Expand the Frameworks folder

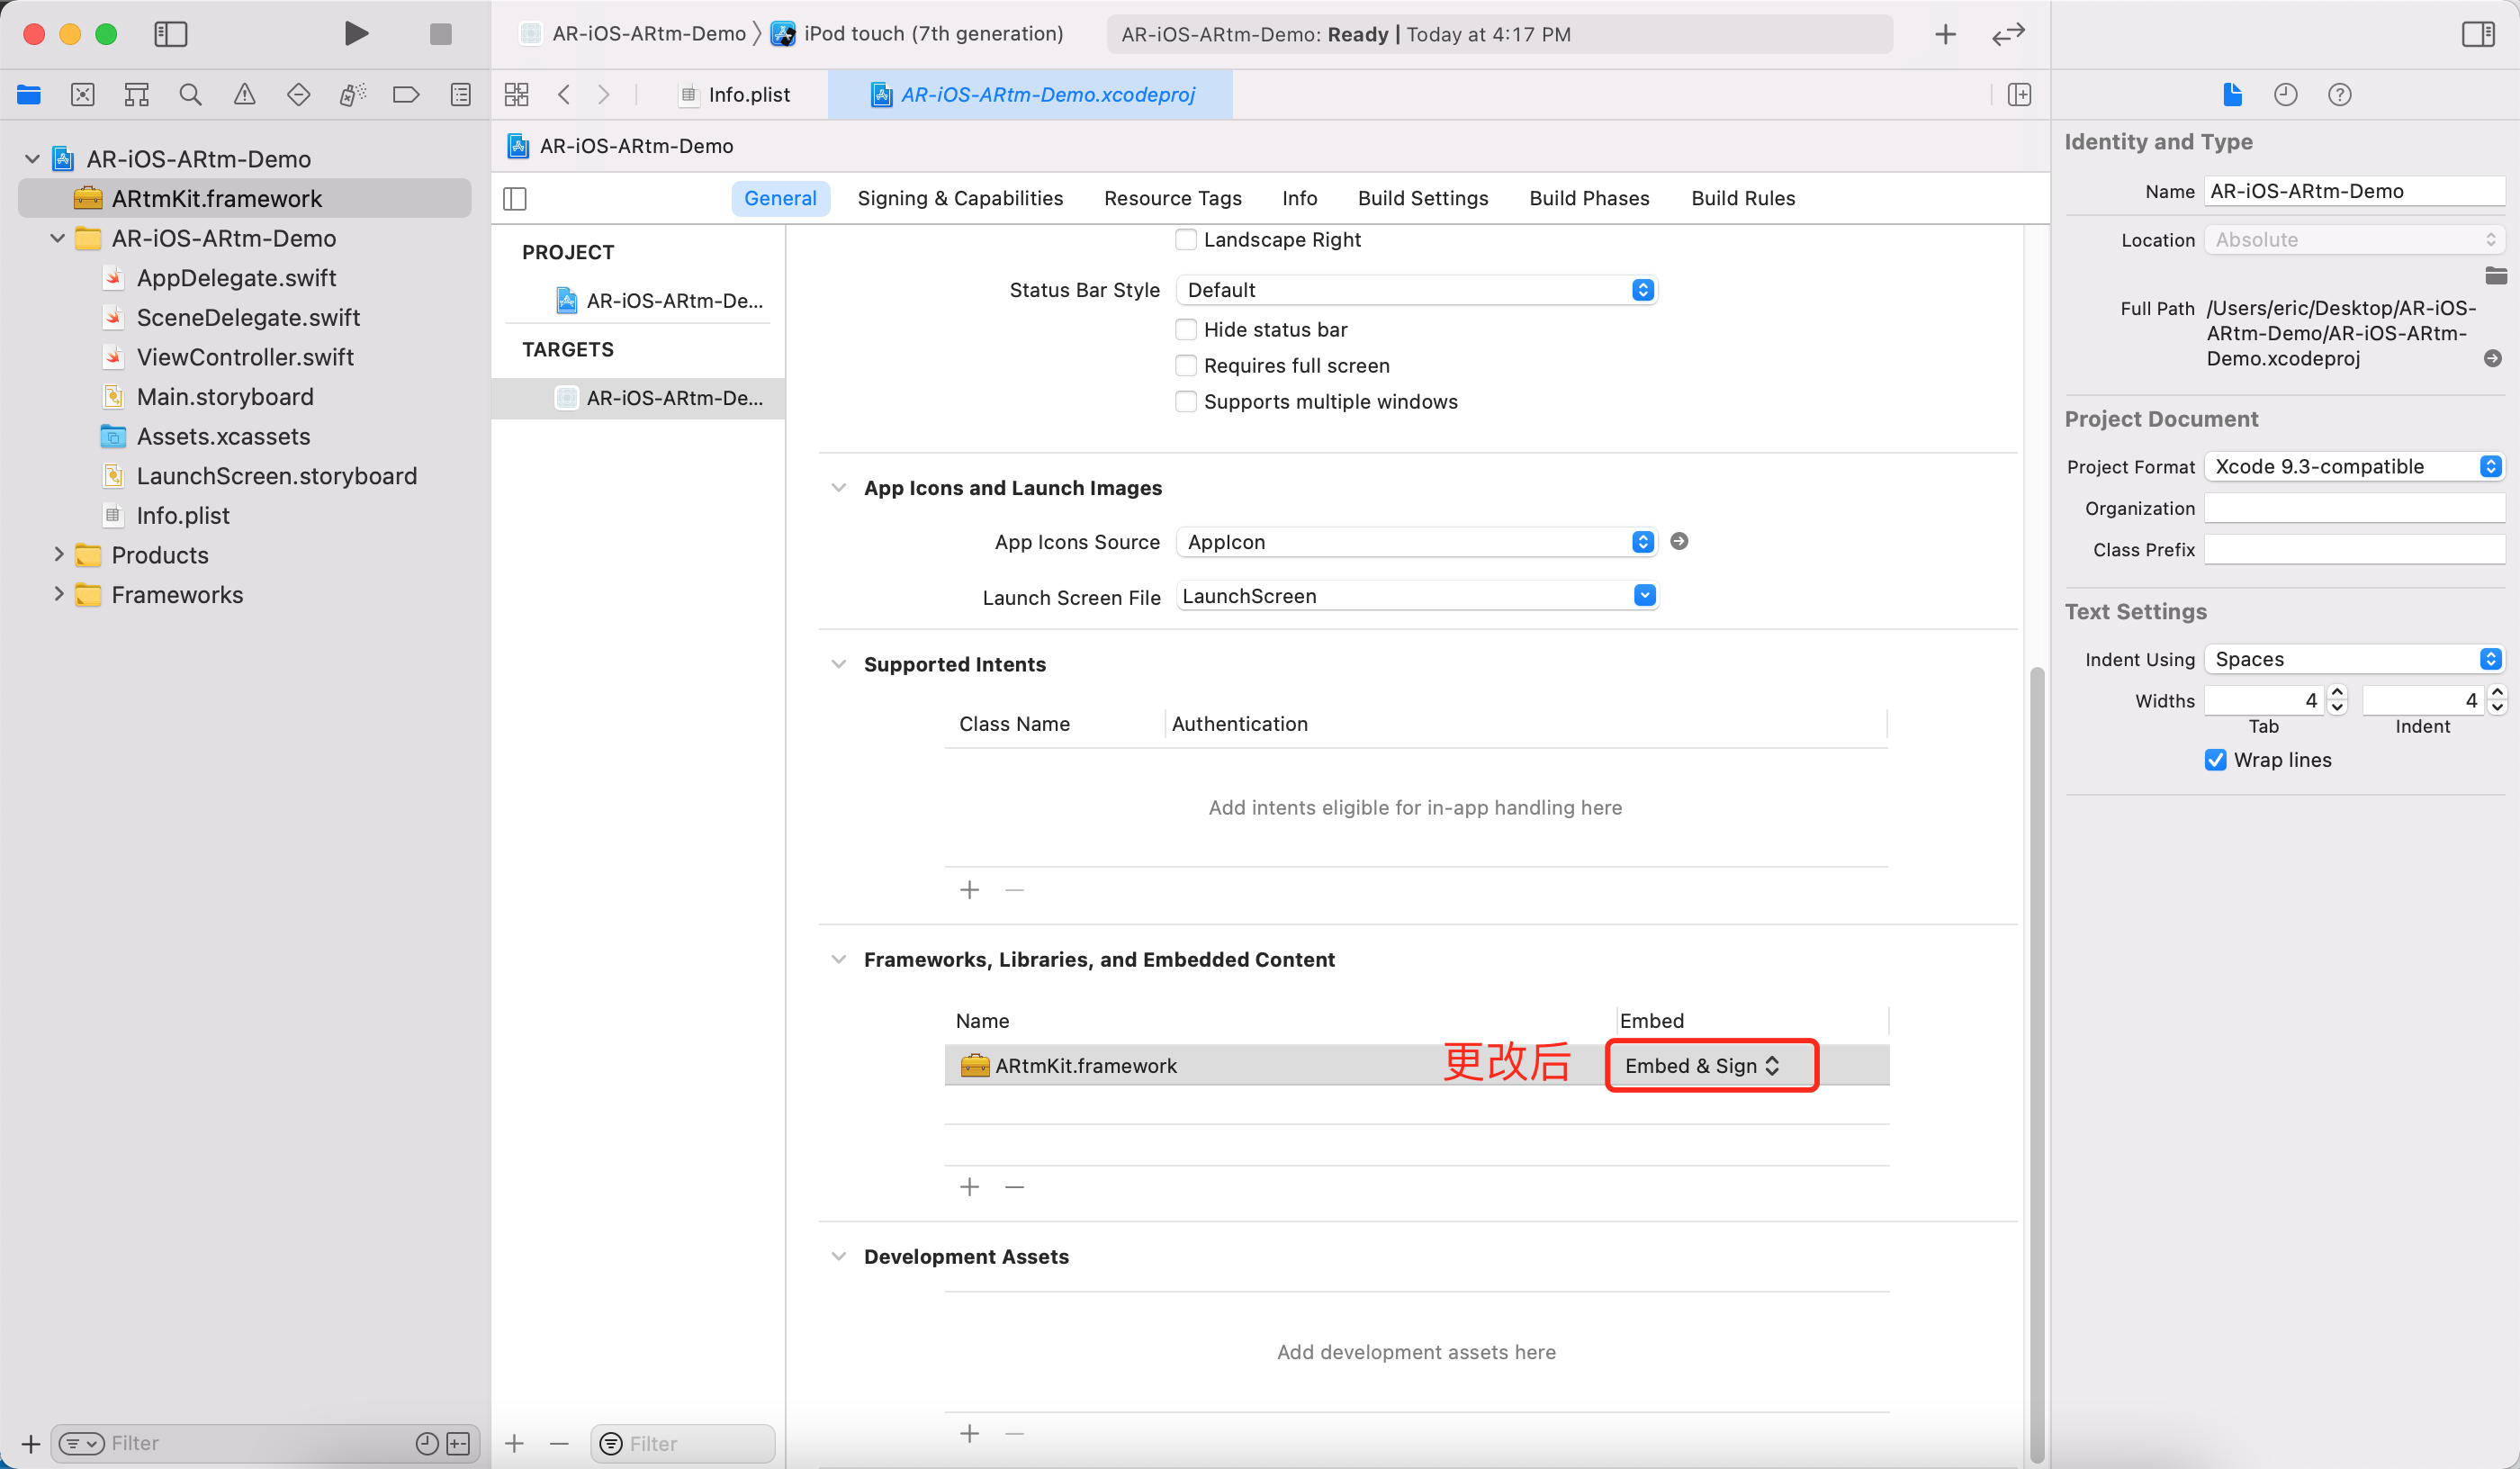[x=58, y=595]
